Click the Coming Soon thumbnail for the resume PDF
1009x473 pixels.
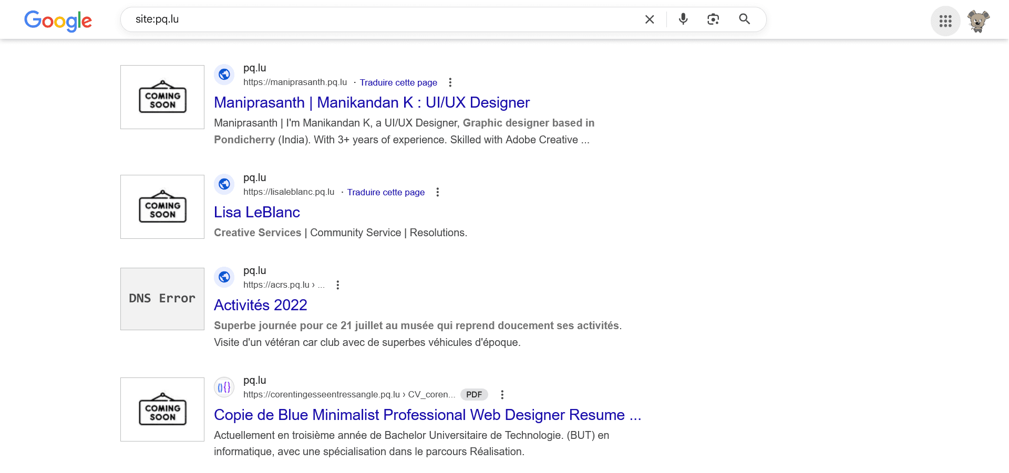point(162,409)
